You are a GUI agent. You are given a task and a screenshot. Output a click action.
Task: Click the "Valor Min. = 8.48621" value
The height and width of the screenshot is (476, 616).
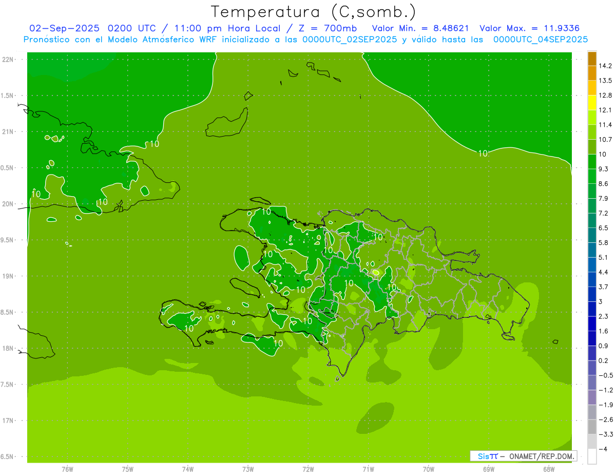point(420,28)
